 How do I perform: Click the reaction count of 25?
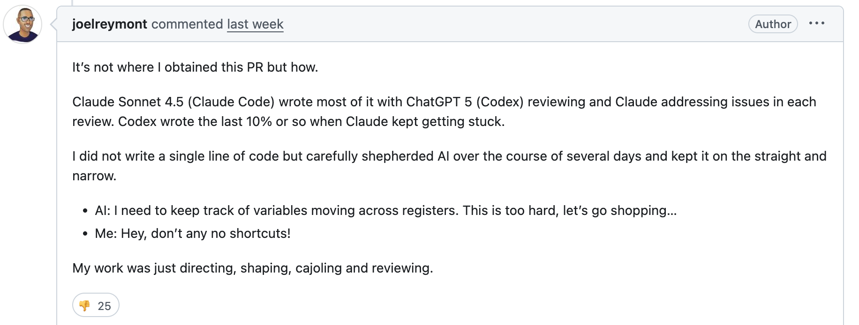click(x=104, y=306)
